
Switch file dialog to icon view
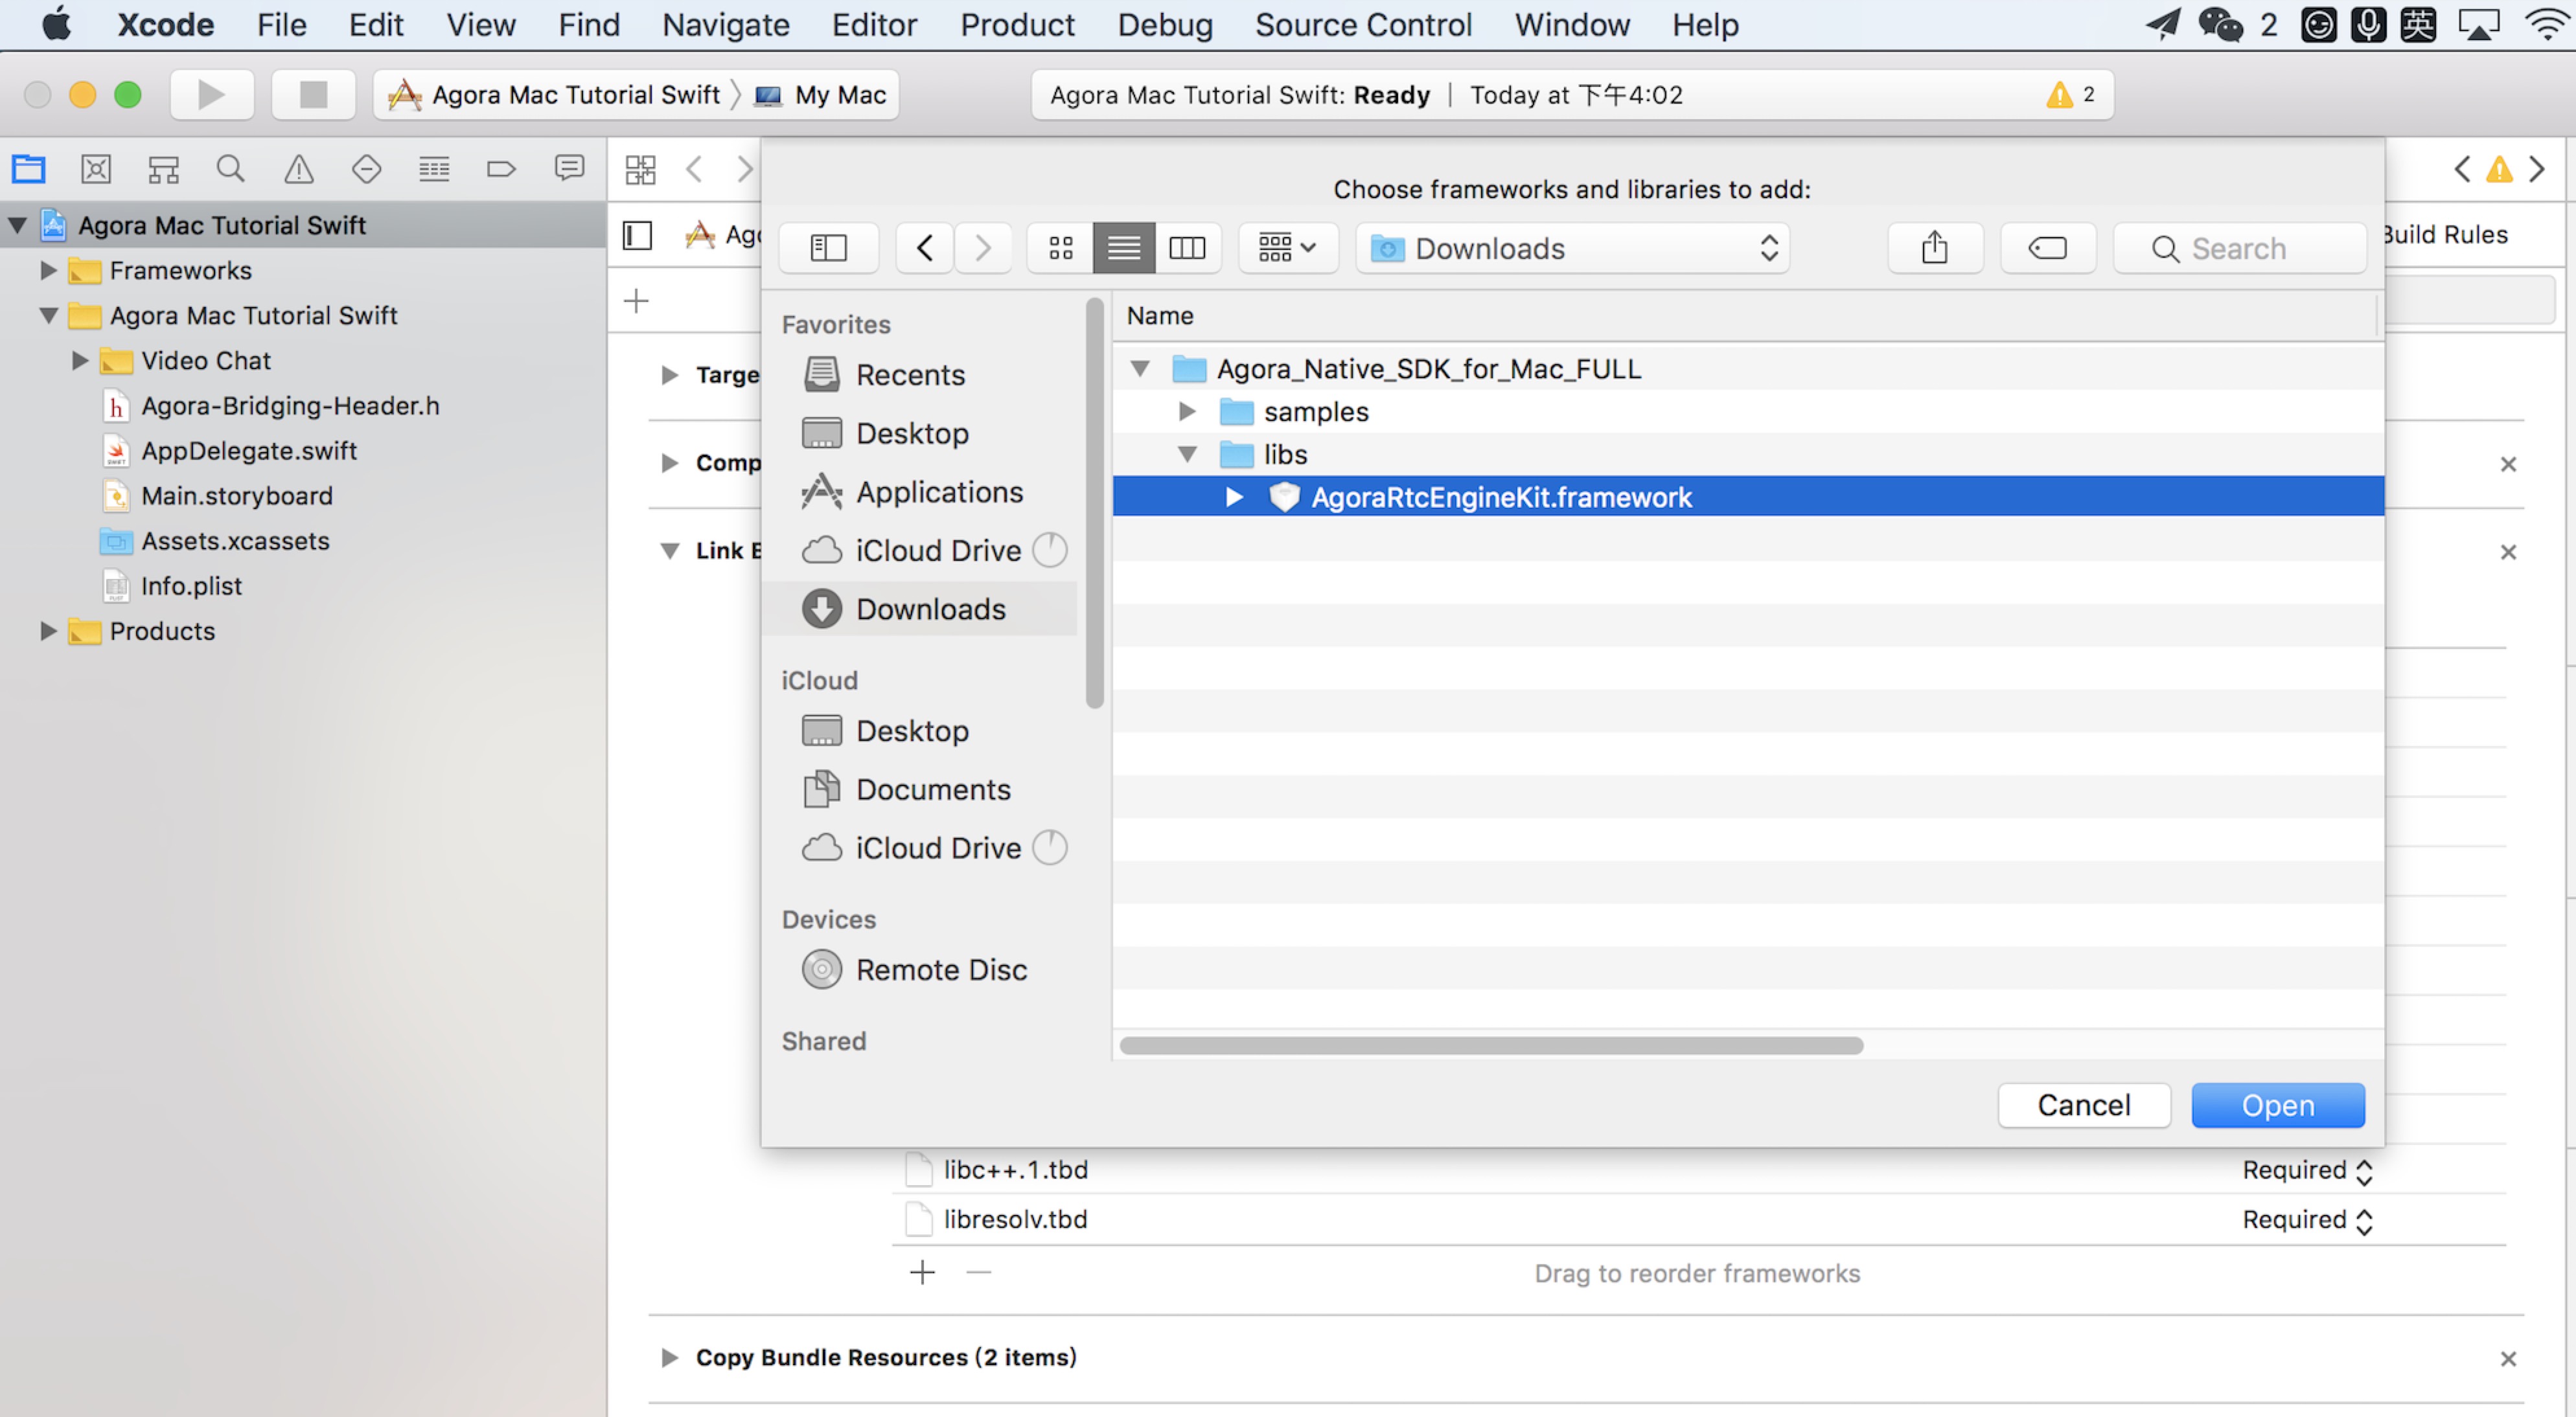(1061, 248)
